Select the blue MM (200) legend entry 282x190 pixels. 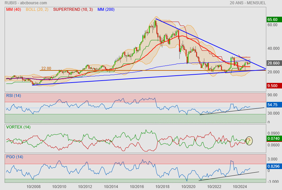[x=106, y=9]
